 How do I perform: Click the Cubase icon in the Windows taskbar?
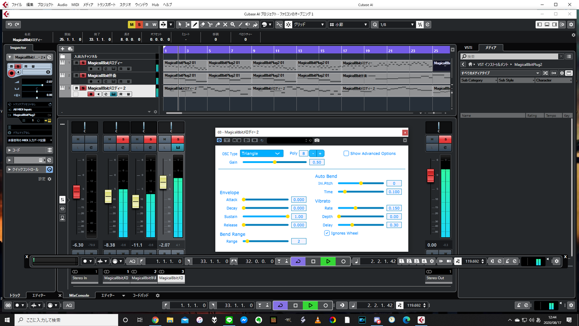421,320
